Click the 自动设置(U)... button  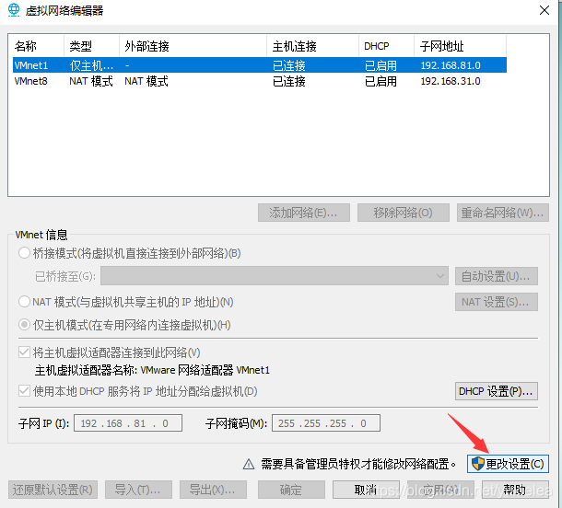click(496, 276)
